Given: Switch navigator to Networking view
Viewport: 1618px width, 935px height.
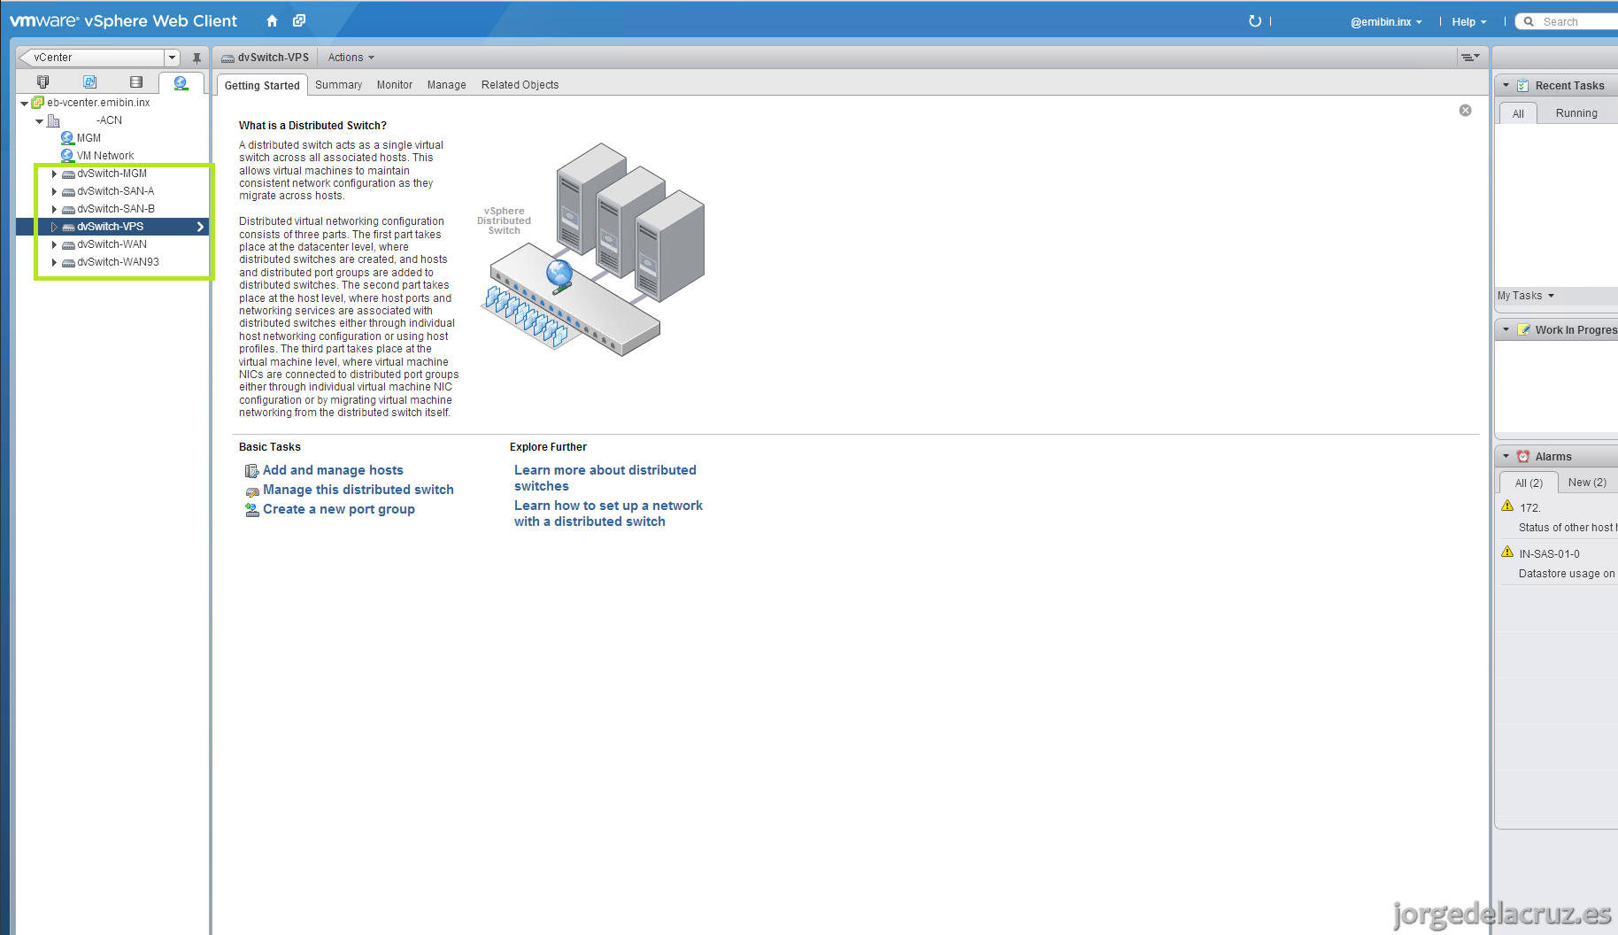Looking at the screenshot, I should pyautogui.click(x=181, y=82).
